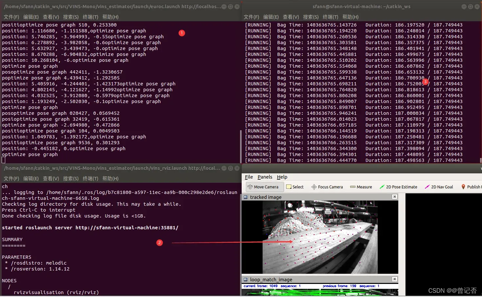Screen dimensions: 482x297
Task: Open 搜索(S) menu in catkin_ws terminal
Action: click(311, 17)
